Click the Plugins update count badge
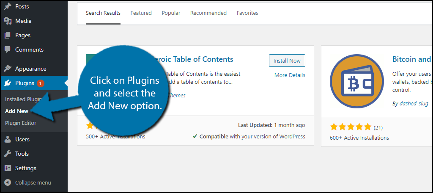 pyautogui.click(x=40, y=83)
